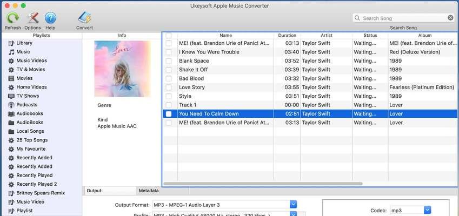Image resolution: width=459 pixels, height=216 pixels.
Task: Select the Library playlist
Action: [x=24, y=43]
